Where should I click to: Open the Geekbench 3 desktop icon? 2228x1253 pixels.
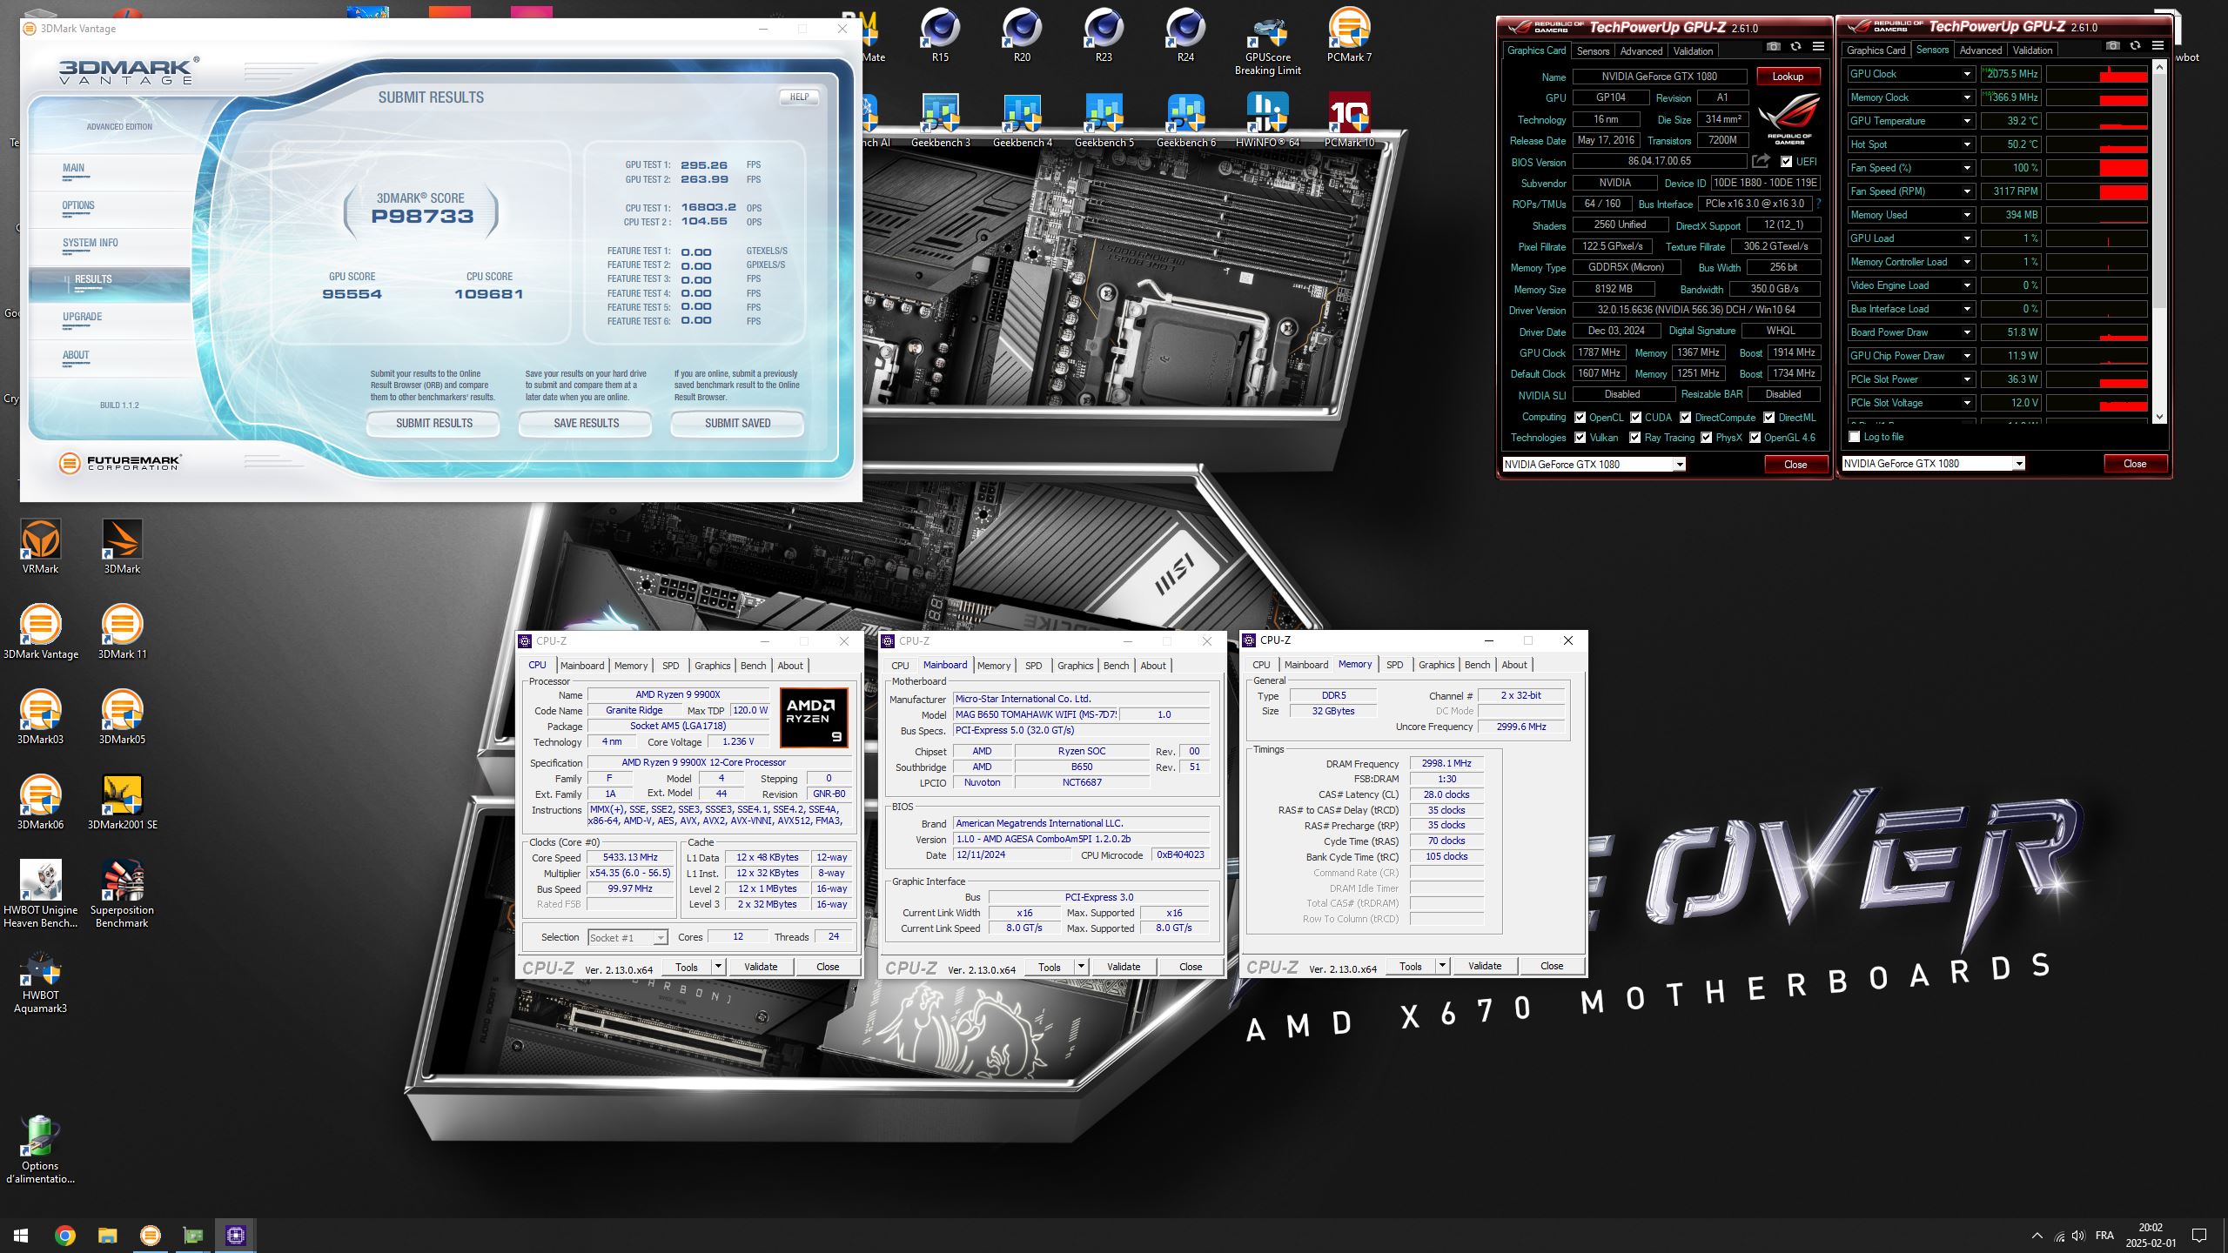(940, 120)
